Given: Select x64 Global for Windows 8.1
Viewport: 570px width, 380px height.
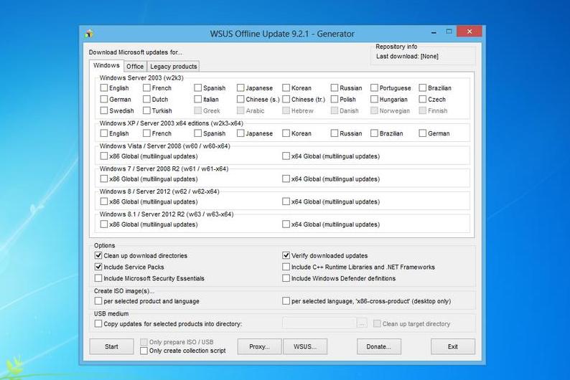Looking at the screenshot, I should [286, 224].
